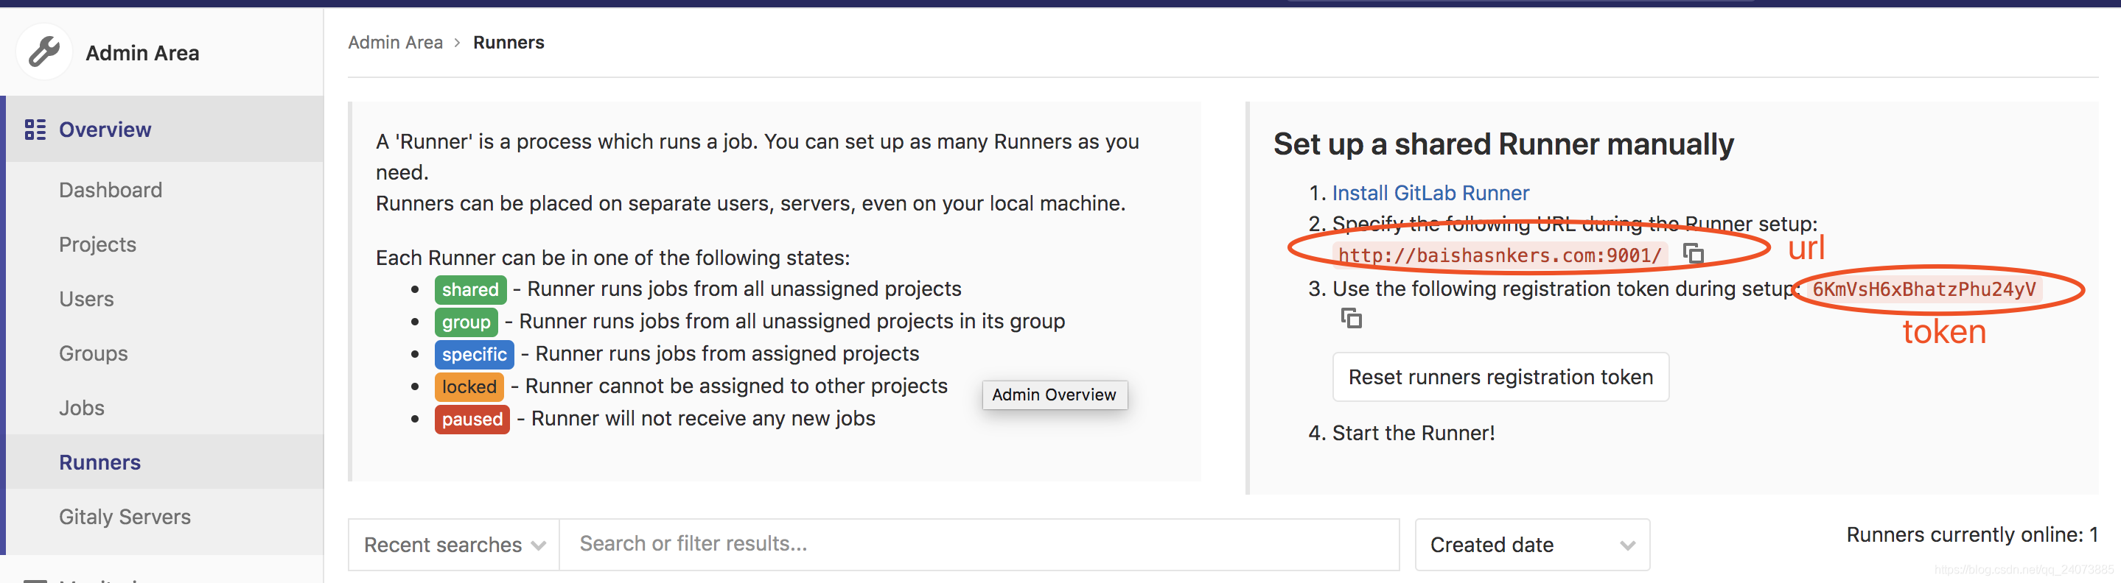Screen dimensions: 2121x583
Task: Click the green shared state badge
Action: pyautogui.click(x=470, y=289)
